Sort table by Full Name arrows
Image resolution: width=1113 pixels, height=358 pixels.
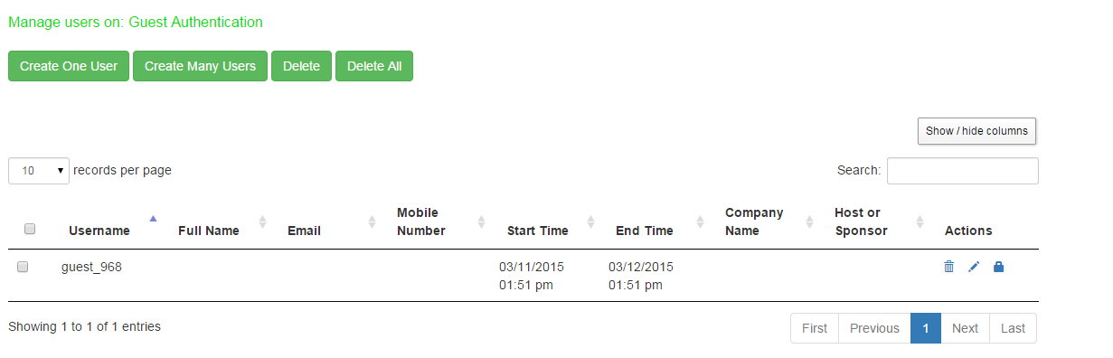[x=263, y=221]
